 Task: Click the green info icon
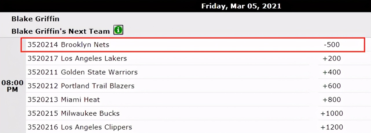118,30
